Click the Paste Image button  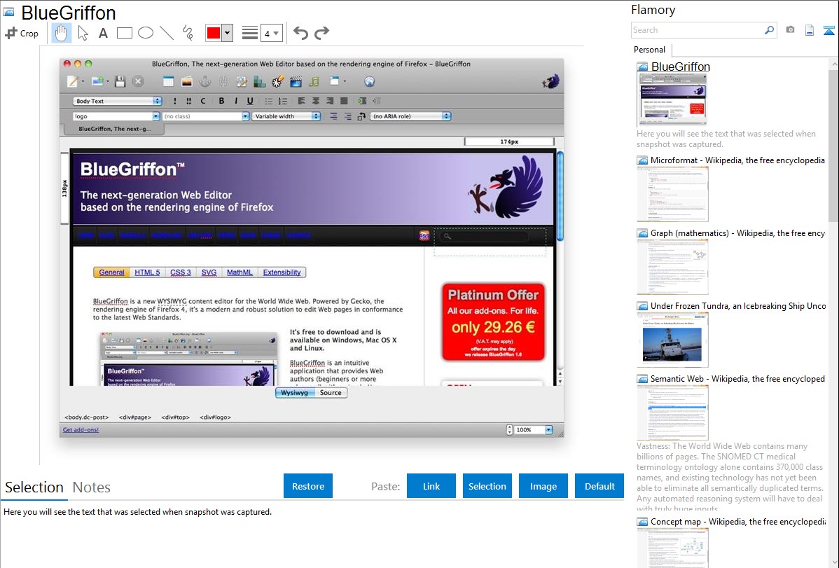click(x=543, y=486)
